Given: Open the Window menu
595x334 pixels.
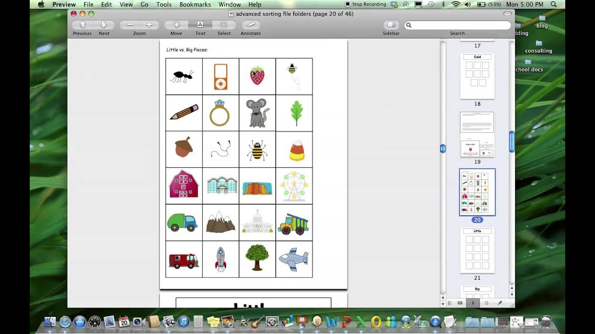Looking at the screenshot, I should (230, 5).
